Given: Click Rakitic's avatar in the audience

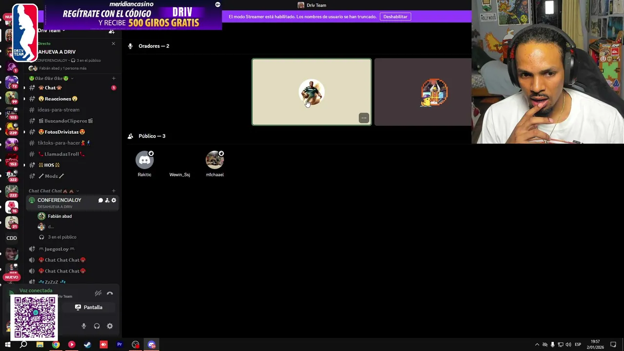Looking at the screenshot, I should pyautogui.click(x=144, y=160).
